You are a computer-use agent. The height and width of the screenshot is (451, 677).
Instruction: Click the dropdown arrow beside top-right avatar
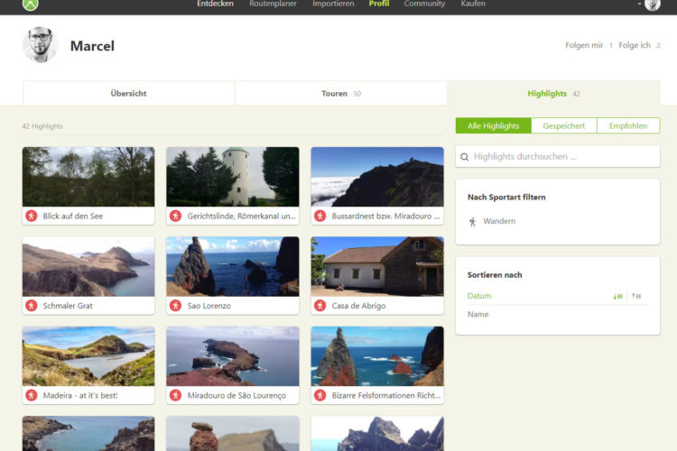(639, 4)
